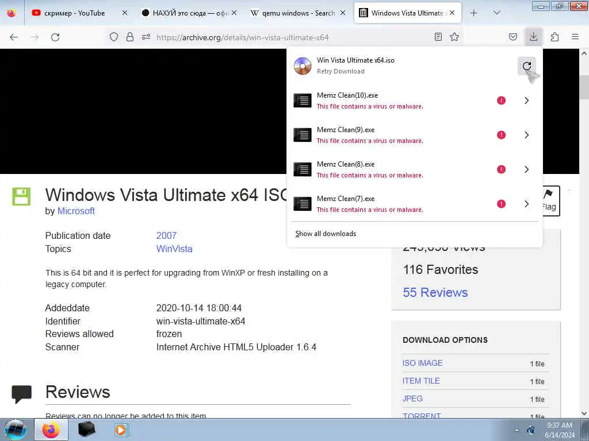589x441 pixels.
Task: Click the Memz Clean(10).exe file icon
Action: coord(303,100)
